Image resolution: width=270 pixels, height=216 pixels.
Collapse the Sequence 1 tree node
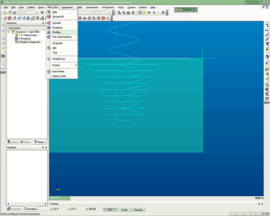coord(9,32)
